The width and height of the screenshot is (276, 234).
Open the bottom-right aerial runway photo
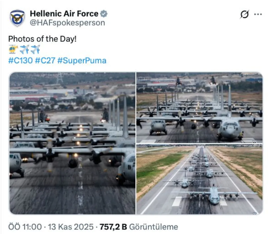click(199, 180)
